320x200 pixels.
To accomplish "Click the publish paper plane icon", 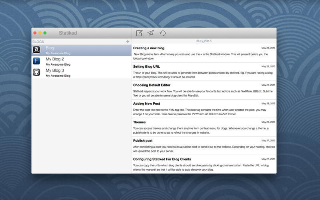I will 151,33.
